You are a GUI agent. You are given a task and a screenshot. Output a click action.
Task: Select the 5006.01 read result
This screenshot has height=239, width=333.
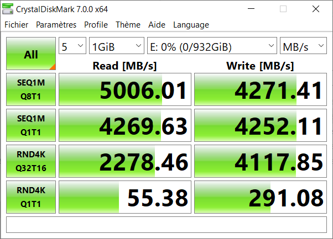(x=125, y=89)
